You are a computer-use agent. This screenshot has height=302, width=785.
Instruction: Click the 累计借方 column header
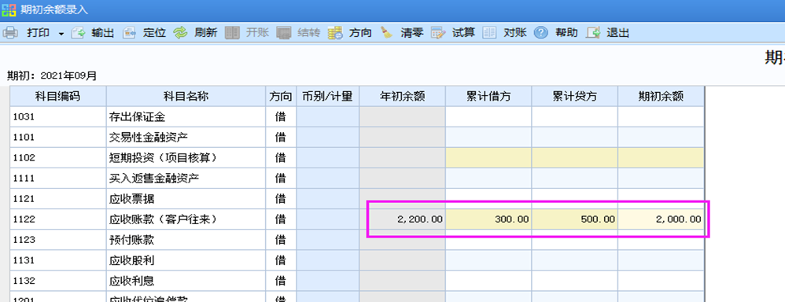coord(488,96)
